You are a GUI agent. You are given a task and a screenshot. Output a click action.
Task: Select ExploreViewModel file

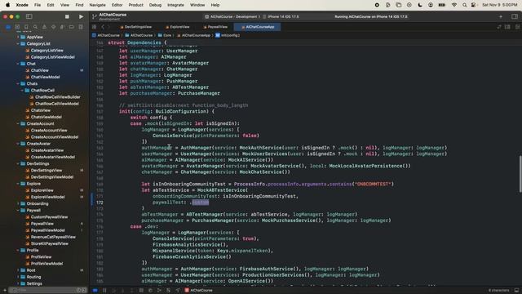click(47, 197)
